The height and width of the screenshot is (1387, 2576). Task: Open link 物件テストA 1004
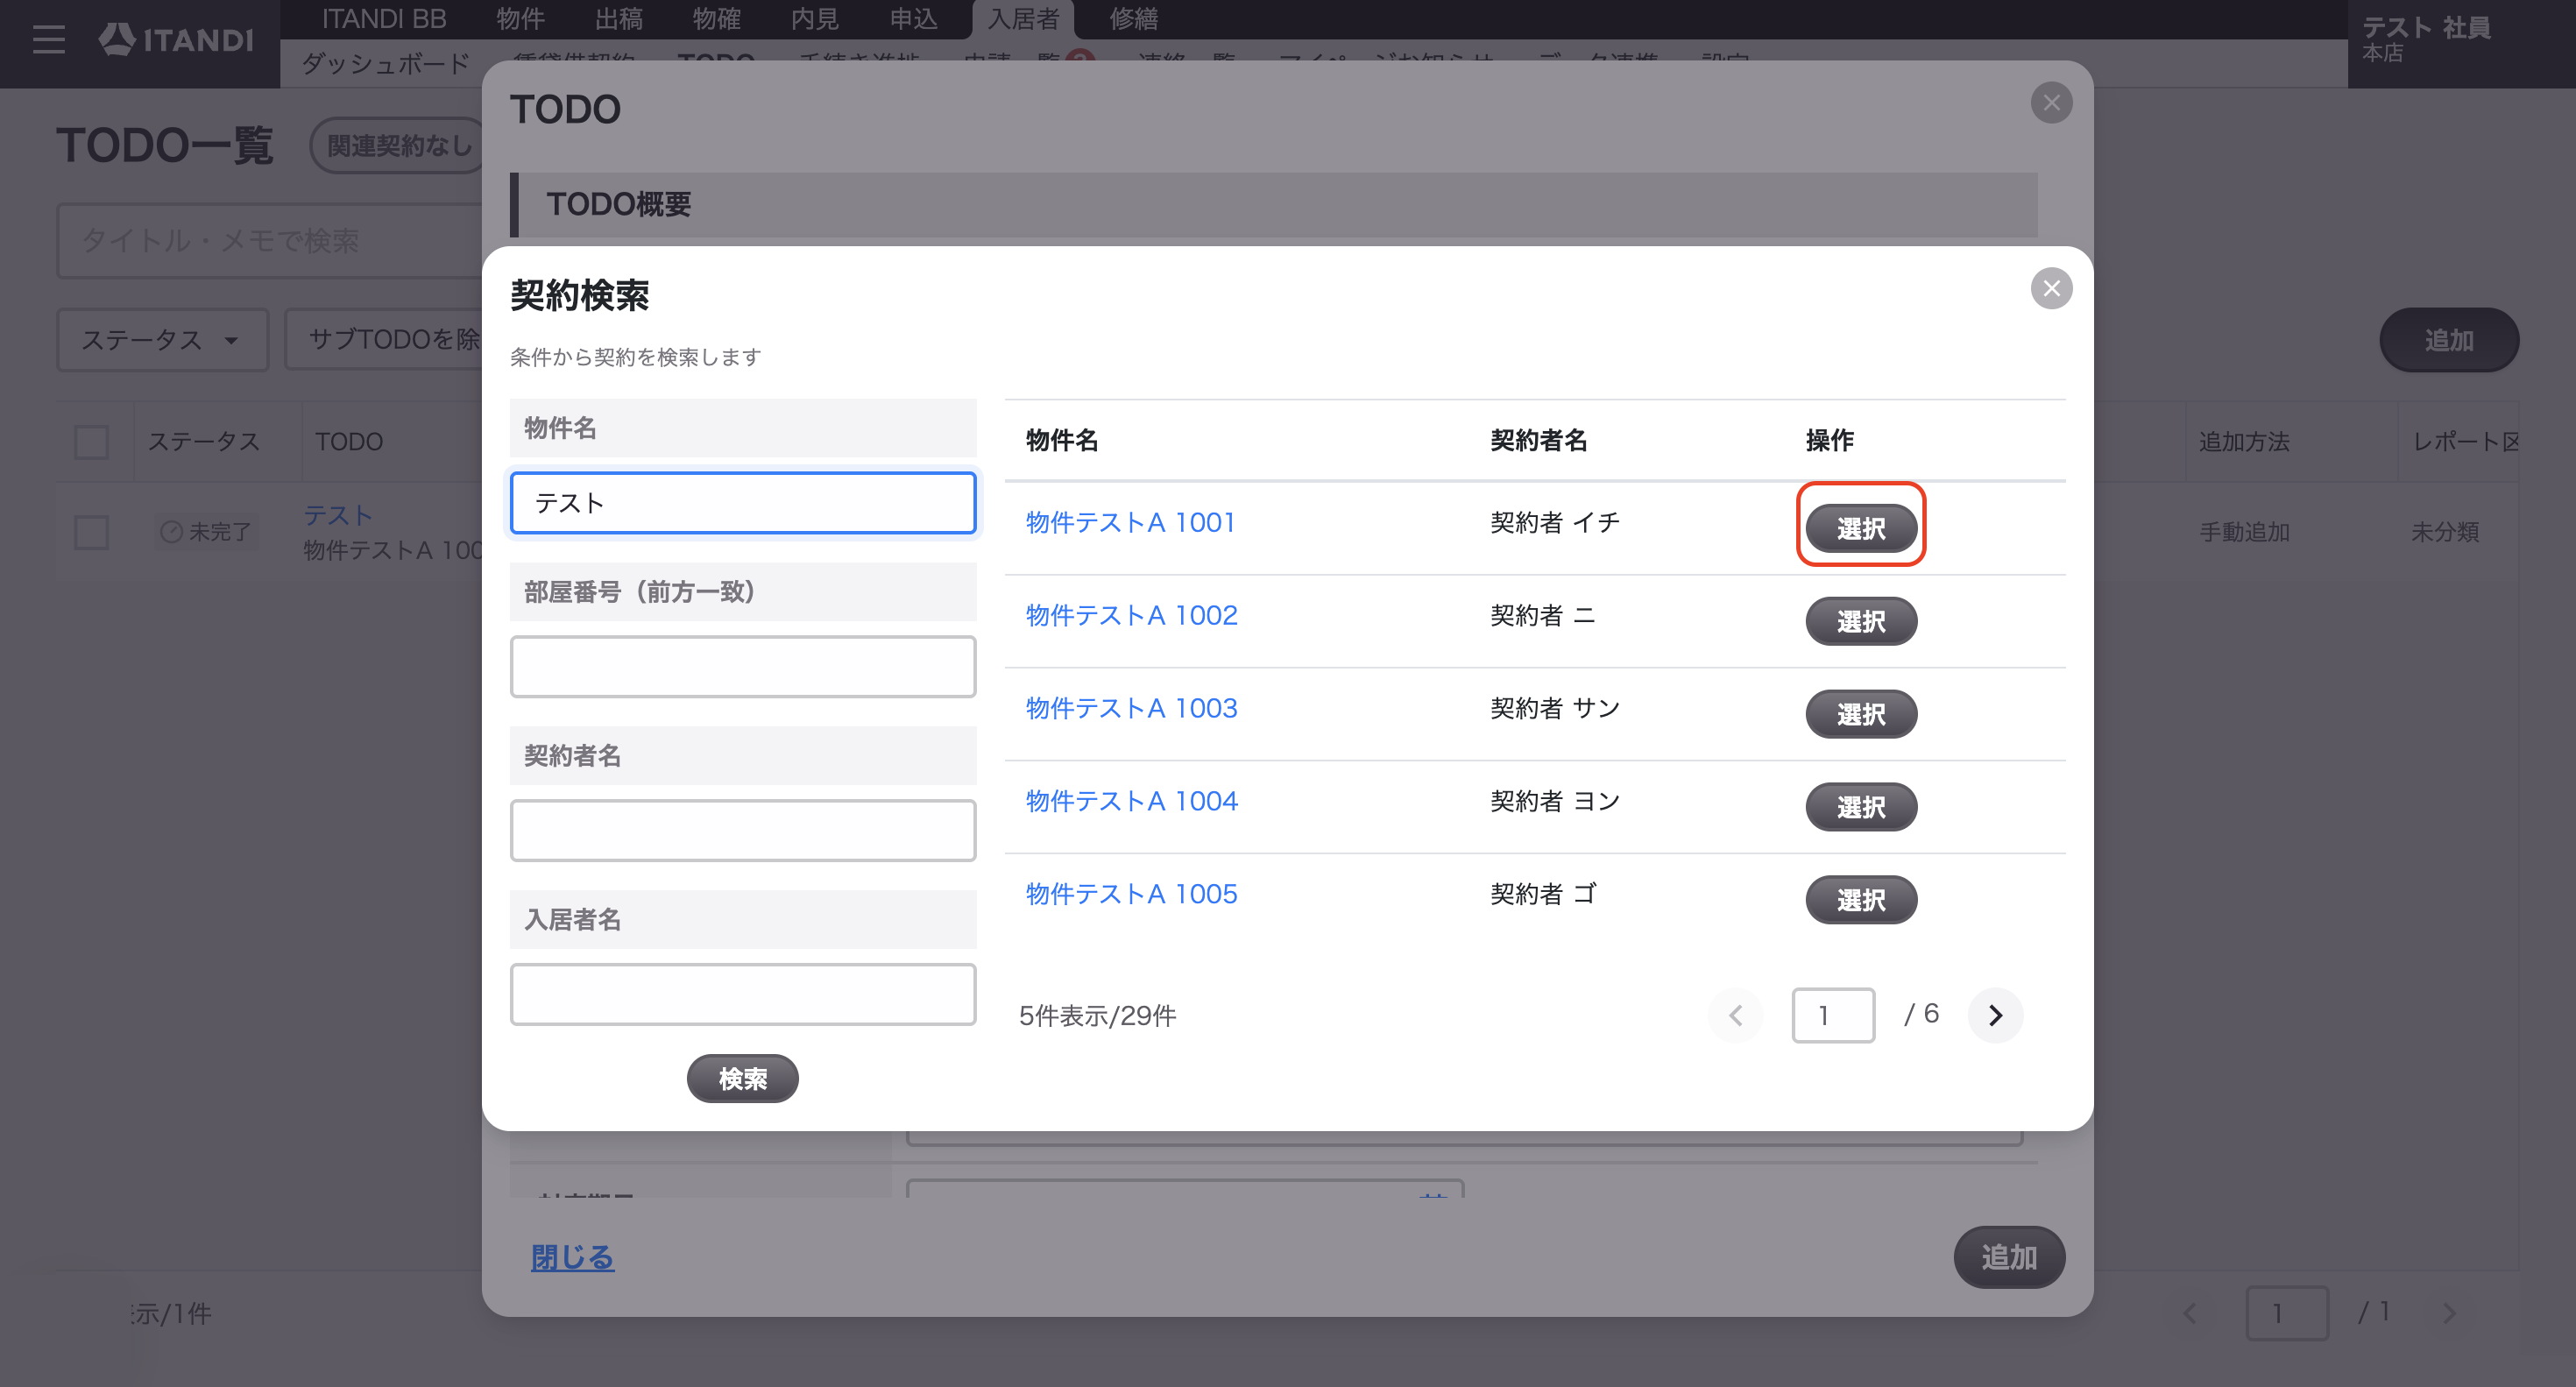point(1132,801)
